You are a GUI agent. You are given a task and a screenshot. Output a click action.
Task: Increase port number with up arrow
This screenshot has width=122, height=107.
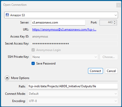click(115, 21)
